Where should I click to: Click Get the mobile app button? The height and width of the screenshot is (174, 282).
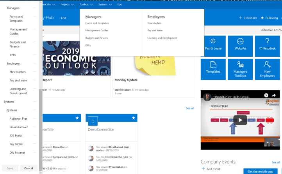click(261, 171)
